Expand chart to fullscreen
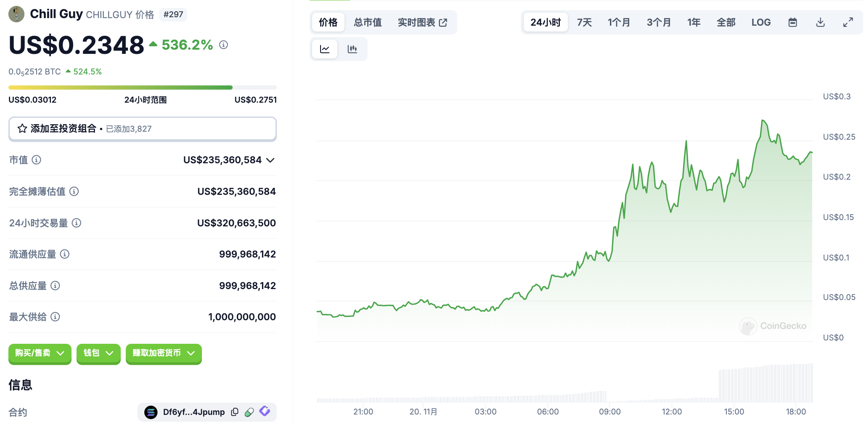The image size is (864, 425). click(848, 22)
